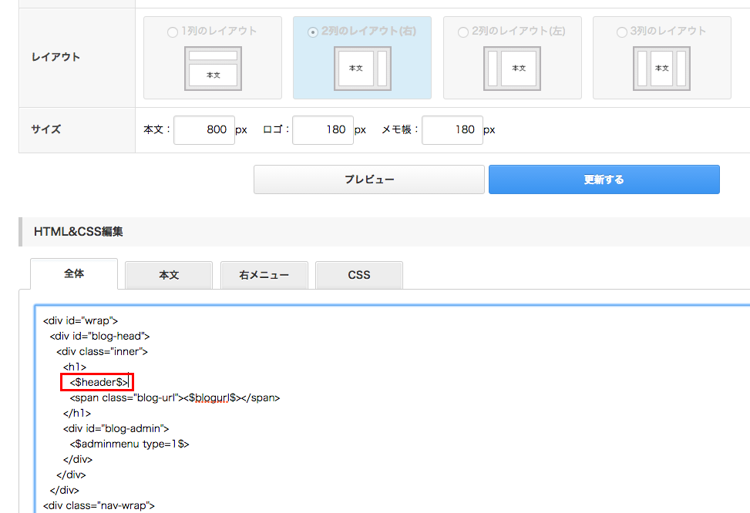Click the 更新する button
The height and width of the screenshot is (513, 750).
click(604, 179)
